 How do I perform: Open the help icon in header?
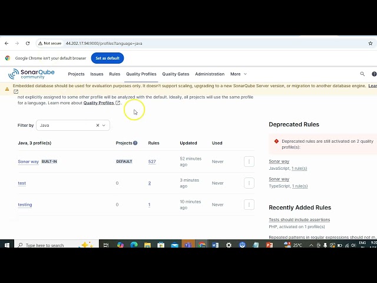pos(374,74)
